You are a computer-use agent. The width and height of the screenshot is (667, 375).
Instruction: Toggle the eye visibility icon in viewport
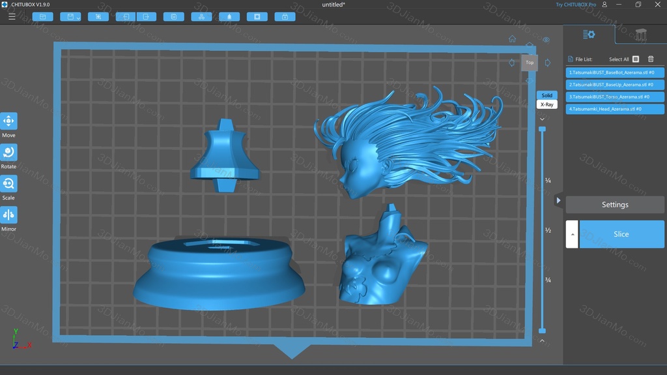[546, 40]
